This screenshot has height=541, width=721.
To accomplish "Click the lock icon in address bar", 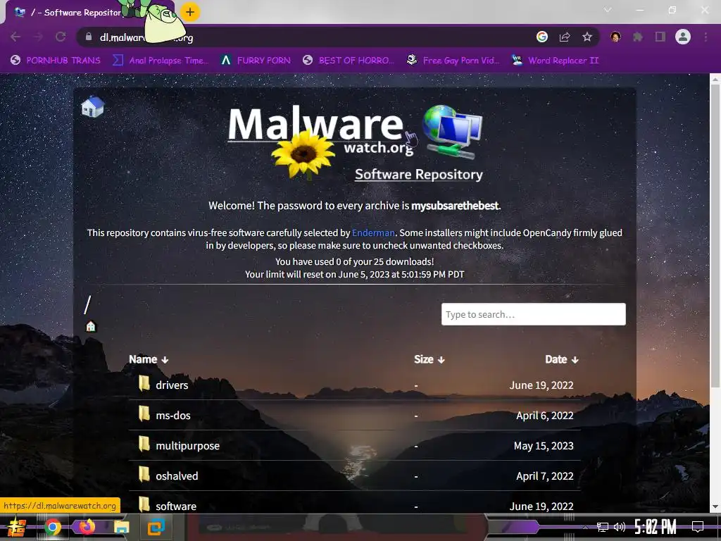I will click(89, 37).
